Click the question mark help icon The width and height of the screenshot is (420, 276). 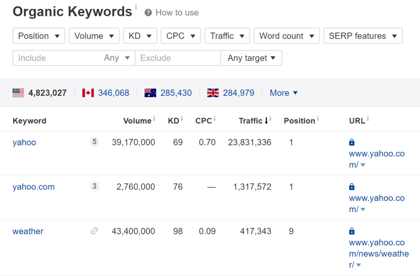[148, 13]
